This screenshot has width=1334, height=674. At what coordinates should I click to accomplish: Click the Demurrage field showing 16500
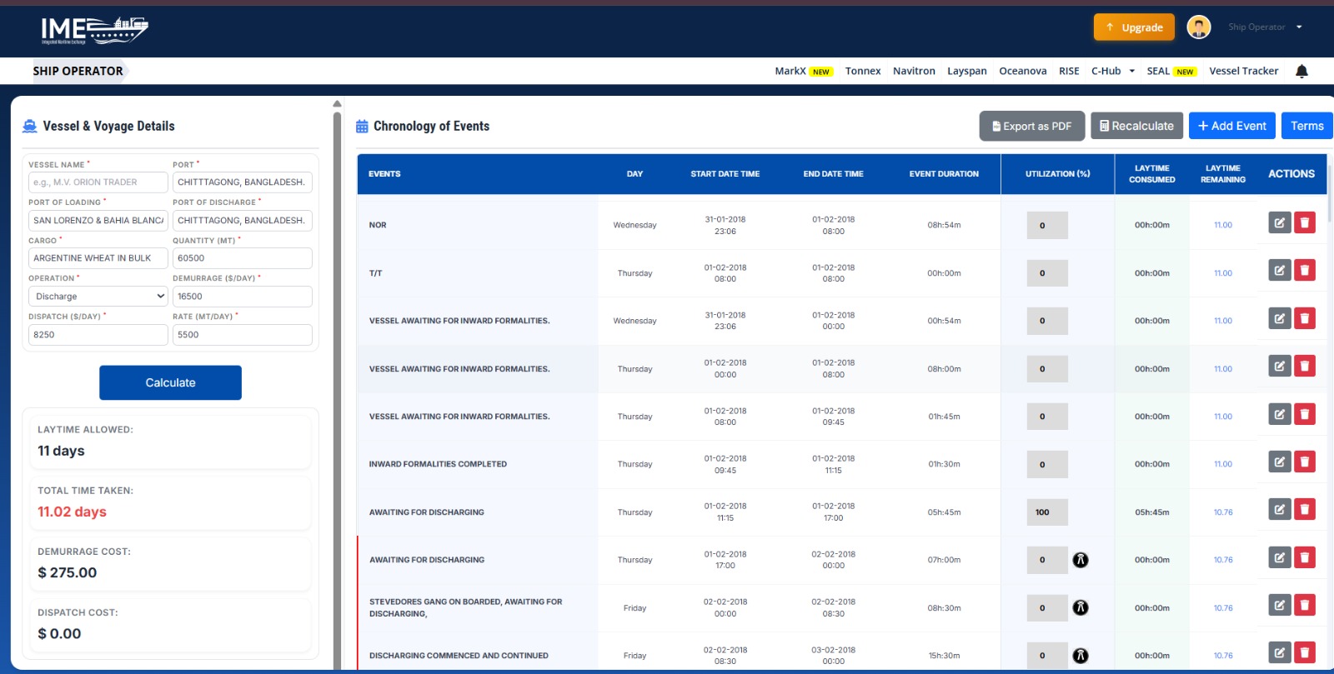(243, 297)
